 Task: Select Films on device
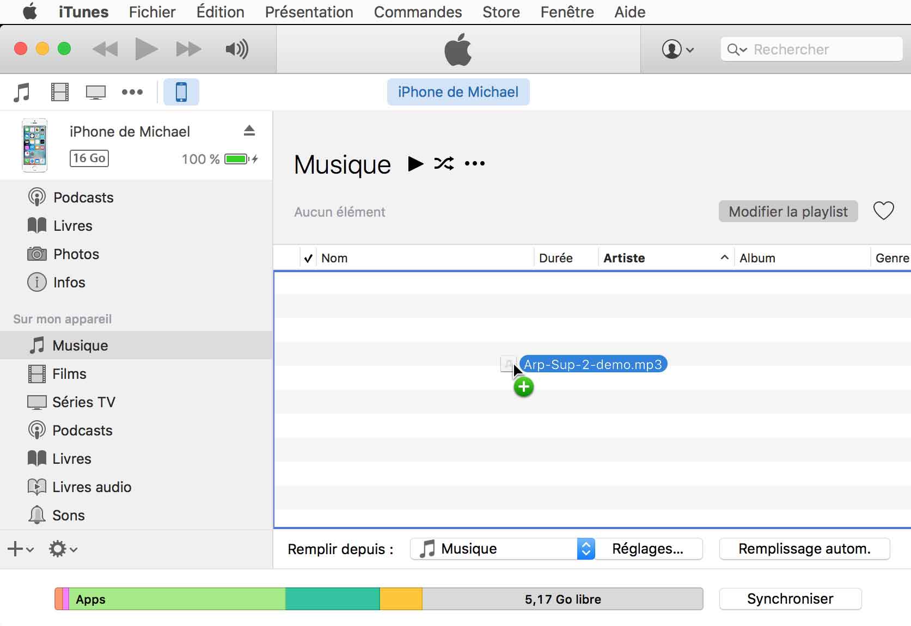[x=136, y=373]
